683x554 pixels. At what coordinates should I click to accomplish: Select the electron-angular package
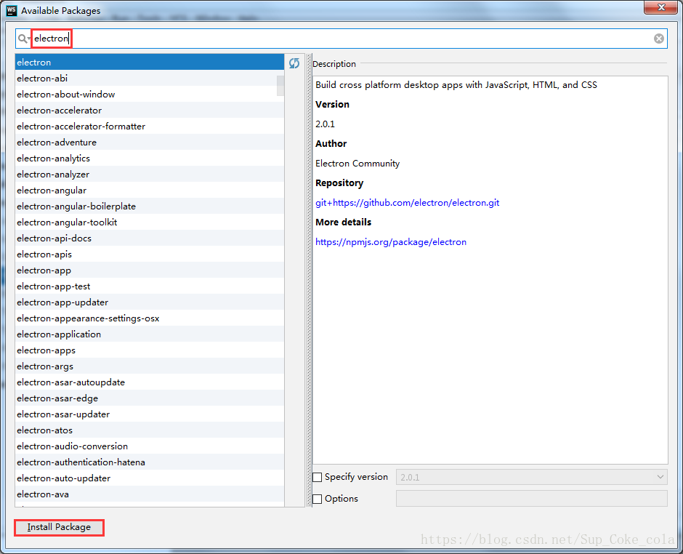150,190
